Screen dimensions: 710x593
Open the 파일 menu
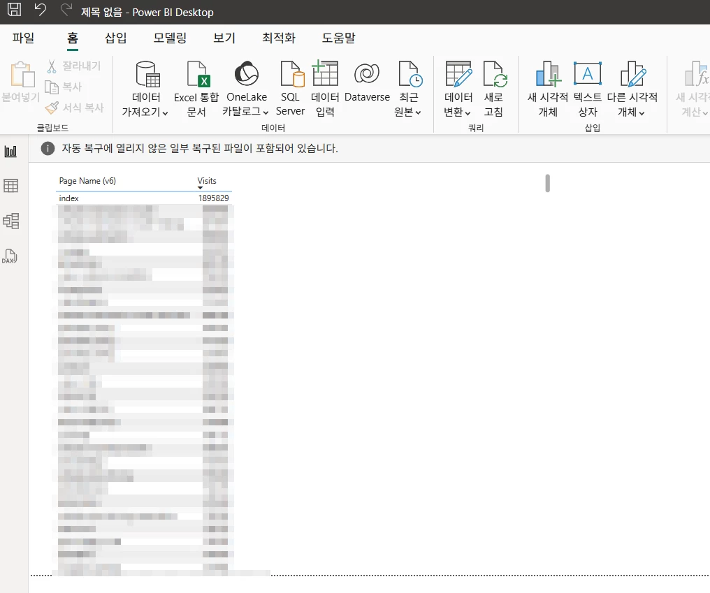[24, 38]
